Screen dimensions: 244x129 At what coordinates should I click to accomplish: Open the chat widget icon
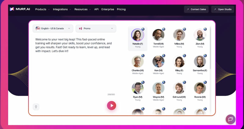230,119
